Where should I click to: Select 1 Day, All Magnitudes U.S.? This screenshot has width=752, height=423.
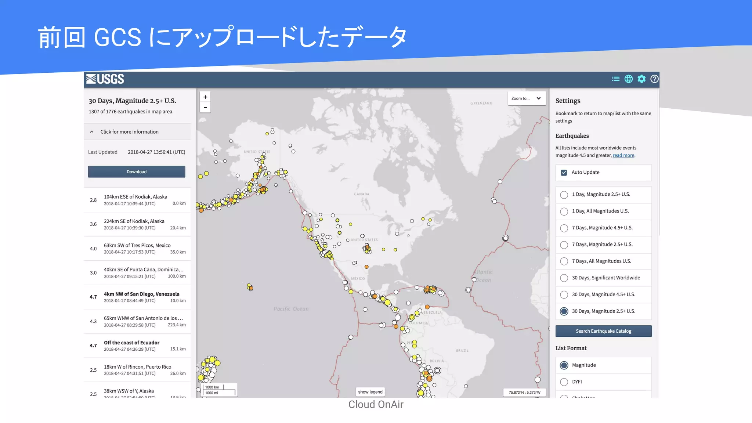tap(603, 211)
